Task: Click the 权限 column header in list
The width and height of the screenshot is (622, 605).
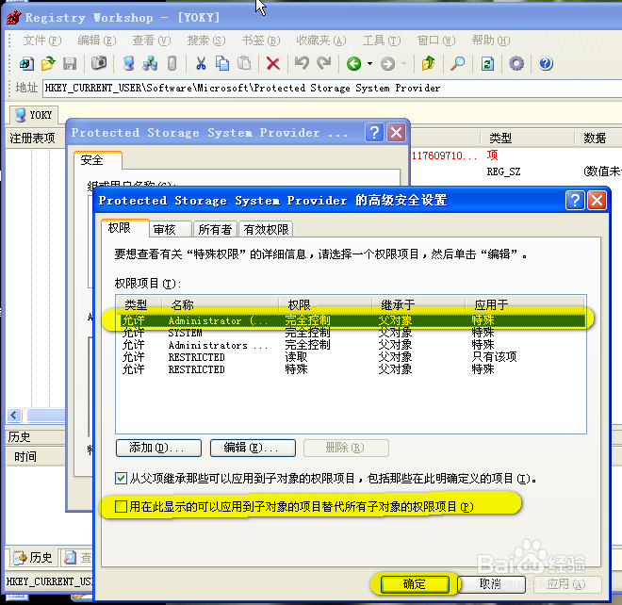Action: (325, 304)
